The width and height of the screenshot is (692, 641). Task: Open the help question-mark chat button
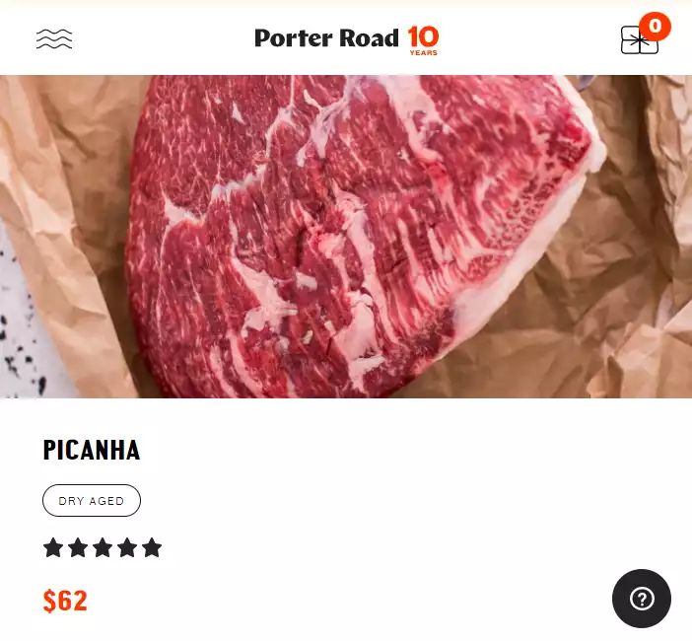642,599
